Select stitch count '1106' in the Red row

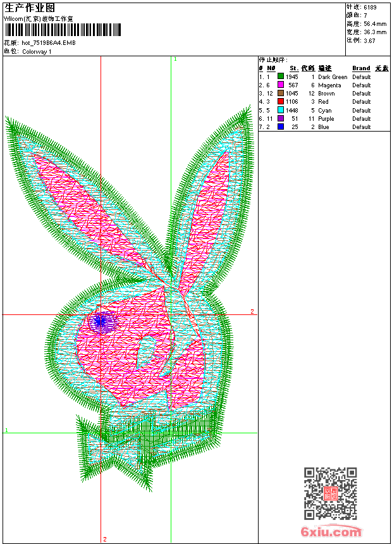point(291,102)
